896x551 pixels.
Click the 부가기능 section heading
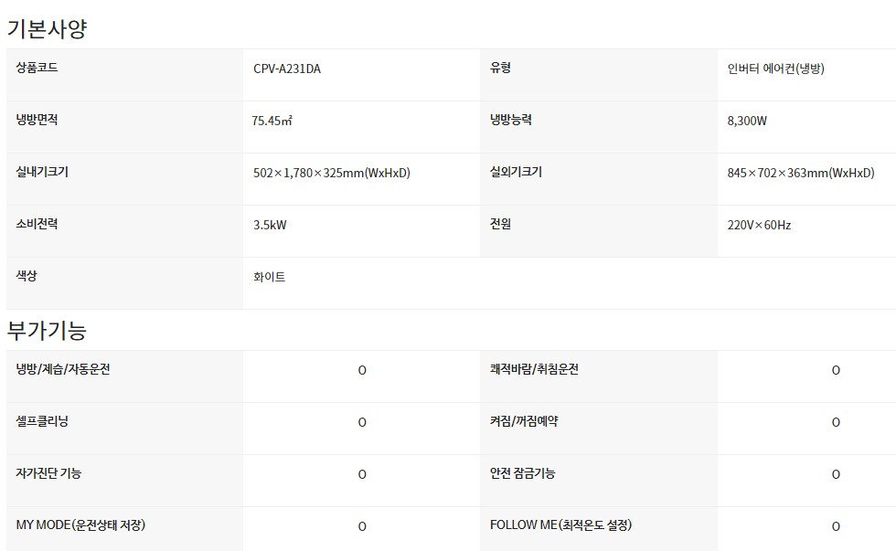coord(47,330)
